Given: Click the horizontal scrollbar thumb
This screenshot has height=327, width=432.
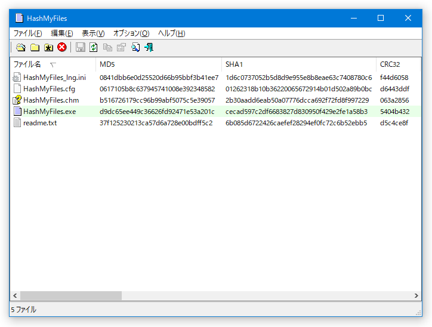Looking at the screenshot, I should click(71, 295).
